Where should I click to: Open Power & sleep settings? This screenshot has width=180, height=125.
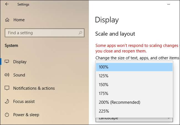pyautogui.click(x=26, y=115)
